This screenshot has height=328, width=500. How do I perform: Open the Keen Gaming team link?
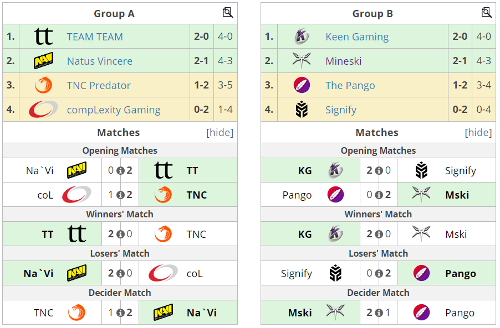[357, 37]
